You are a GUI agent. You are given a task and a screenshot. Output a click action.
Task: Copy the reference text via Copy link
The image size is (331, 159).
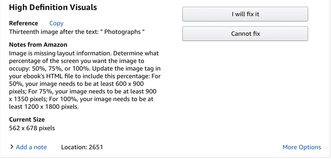[x=56, y=23]
